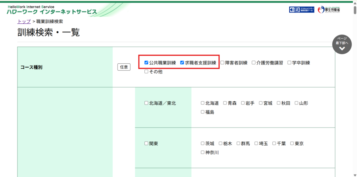The image size is (357, 177).
Task: Click the HelloWork Internet Service logo
Action: (52, 10)
